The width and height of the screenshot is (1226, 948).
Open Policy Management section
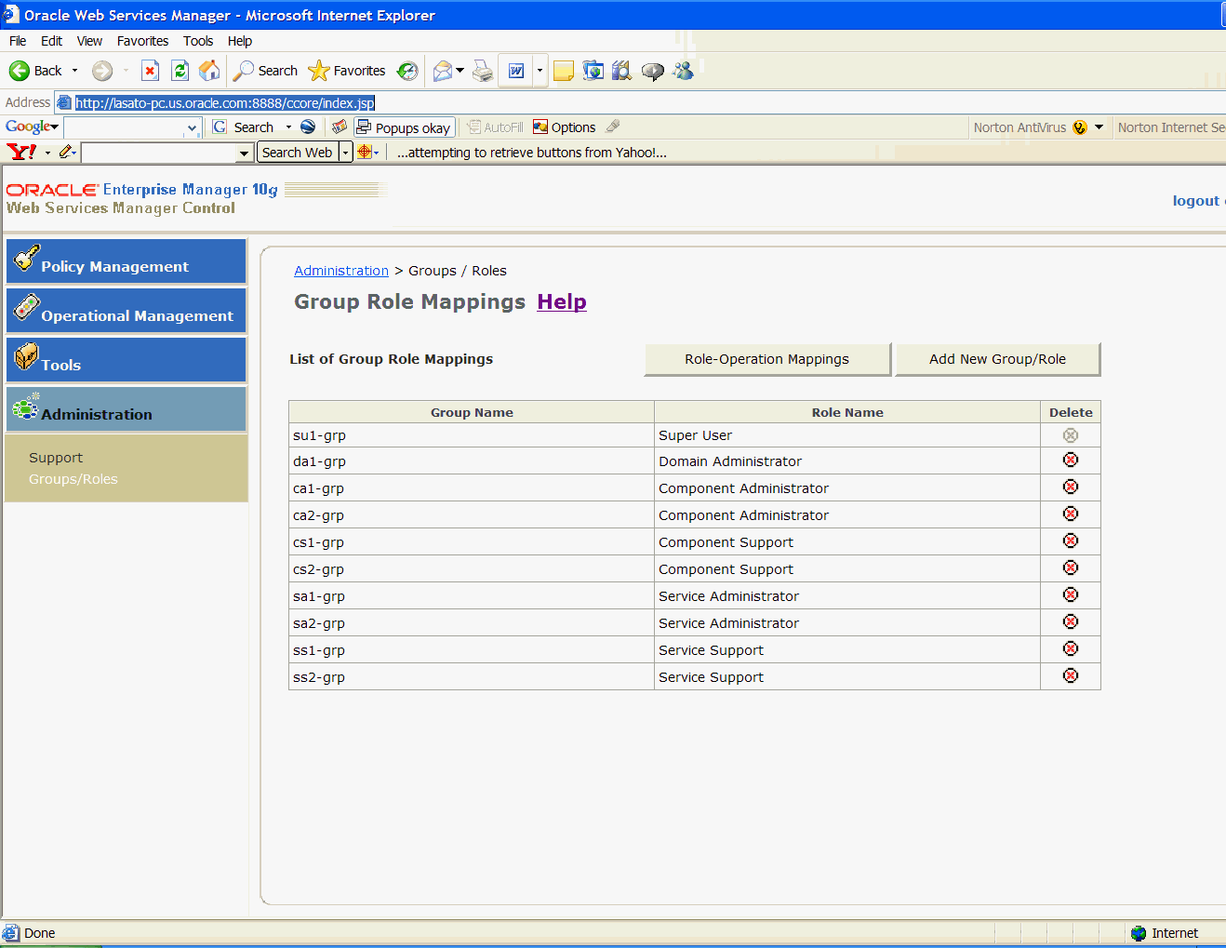pos(127,261)
